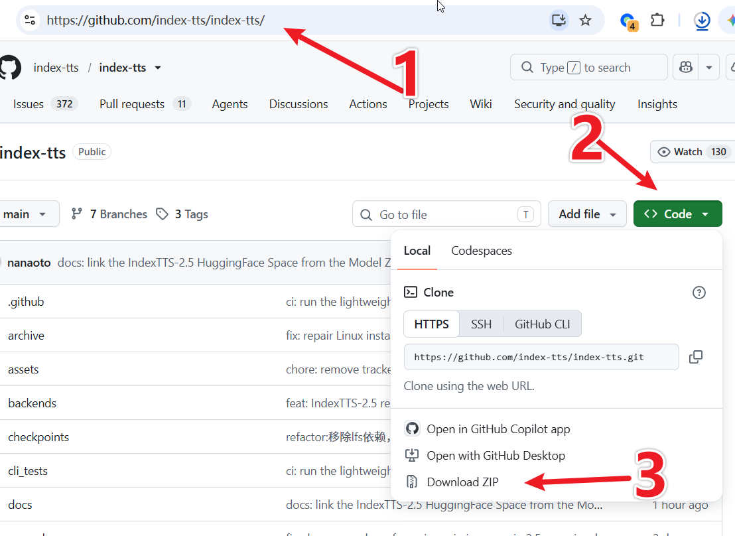Open the Pull requests tab

click(x=145, y=103)
